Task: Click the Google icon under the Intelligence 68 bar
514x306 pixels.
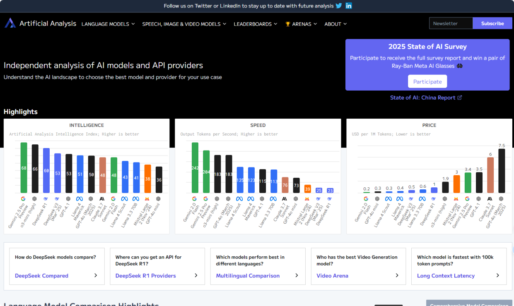Action: pos(24,198)
